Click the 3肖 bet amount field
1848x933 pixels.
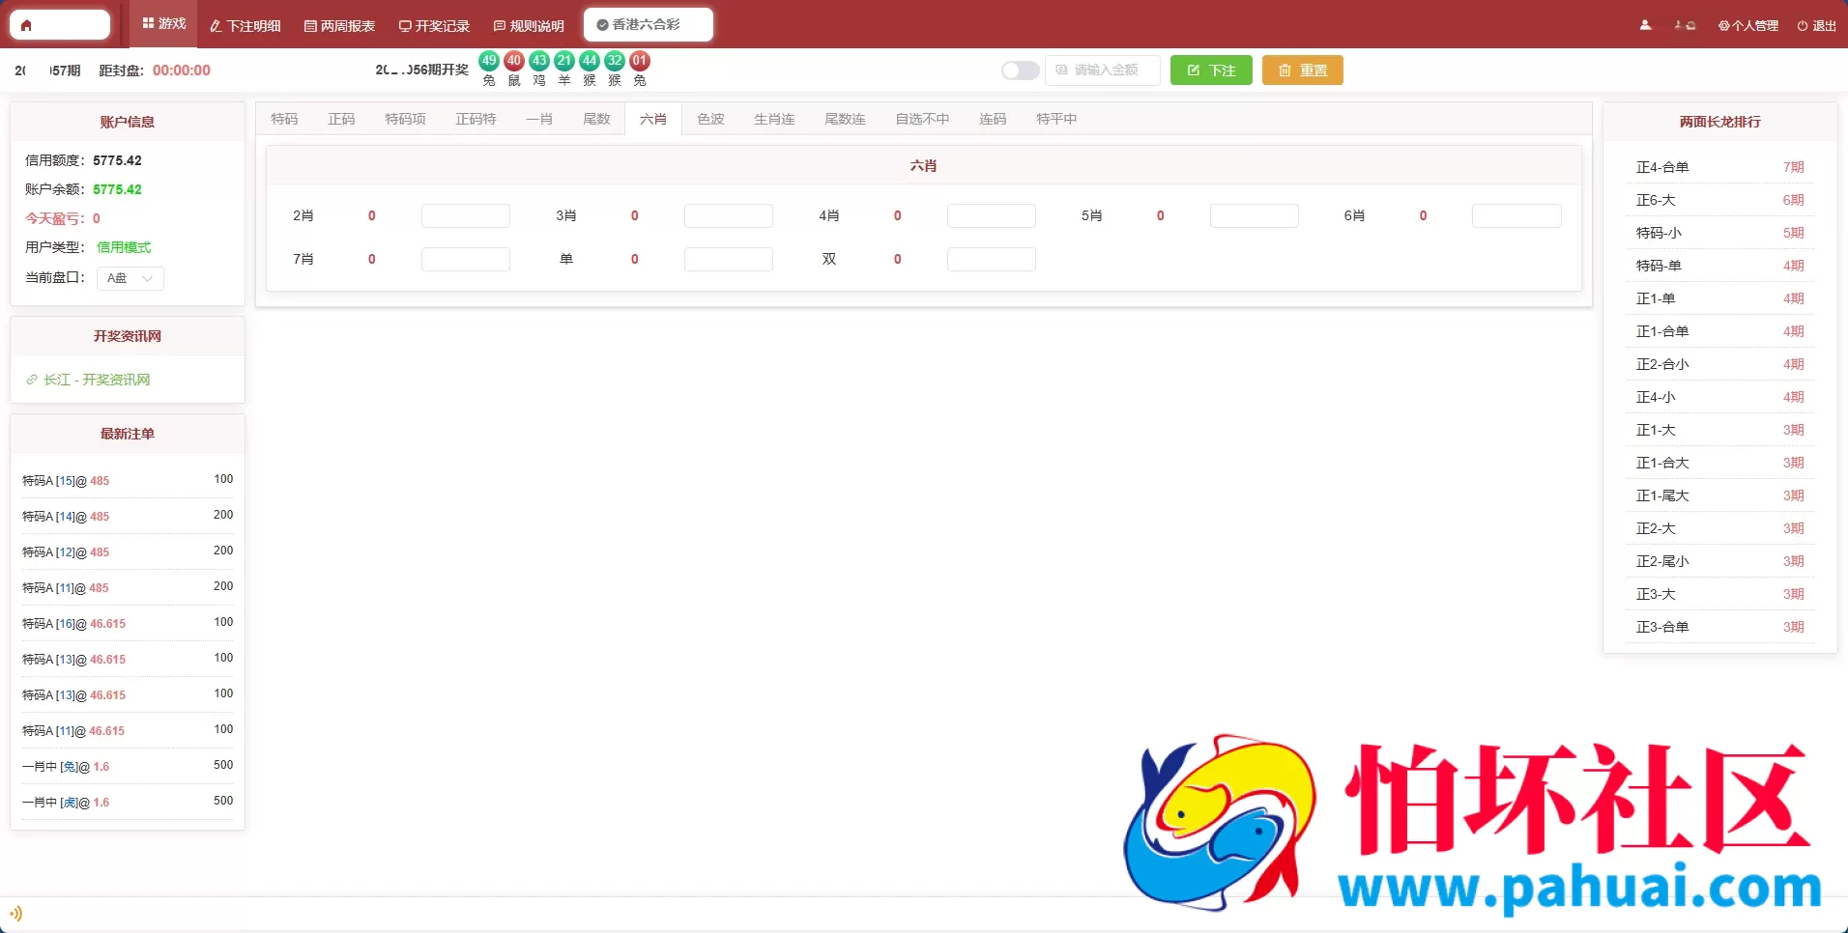(x=729, y=215)
